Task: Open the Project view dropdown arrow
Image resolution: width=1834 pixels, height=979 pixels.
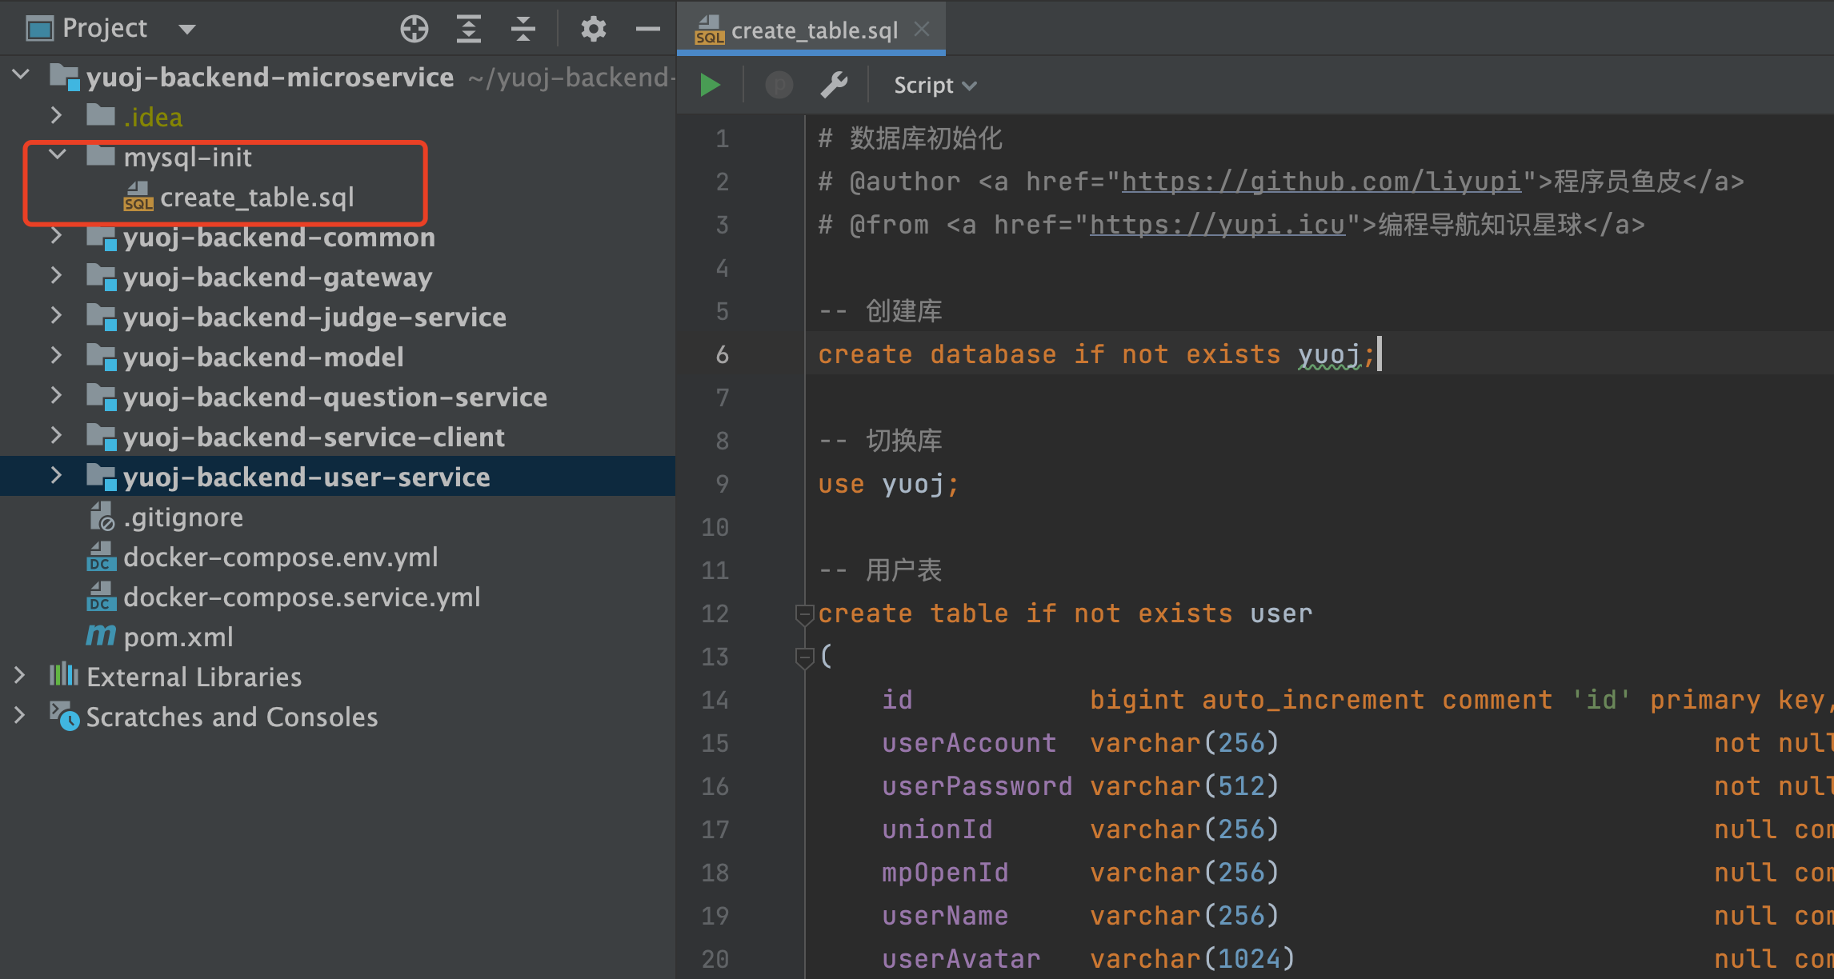Action: click(x=187, y=30)
